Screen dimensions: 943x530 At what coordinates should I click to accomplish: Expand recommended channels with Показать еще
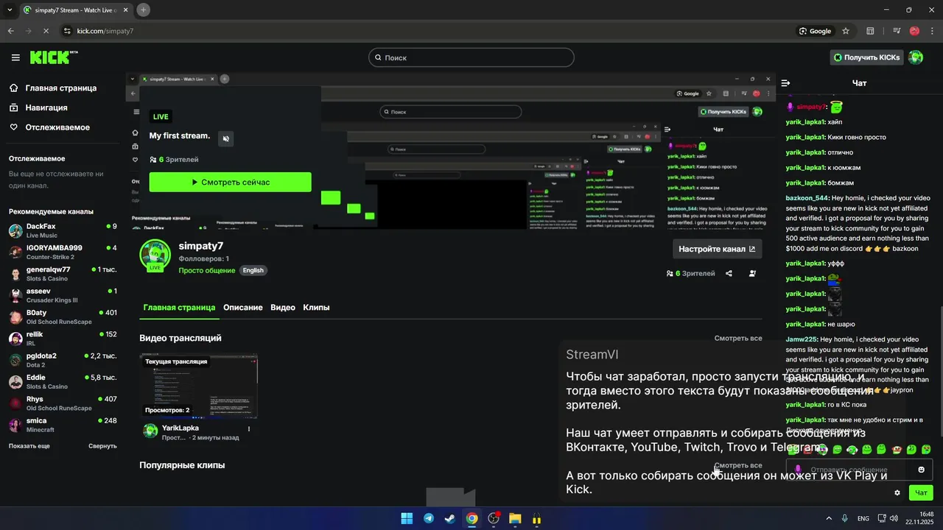[29, 446]
